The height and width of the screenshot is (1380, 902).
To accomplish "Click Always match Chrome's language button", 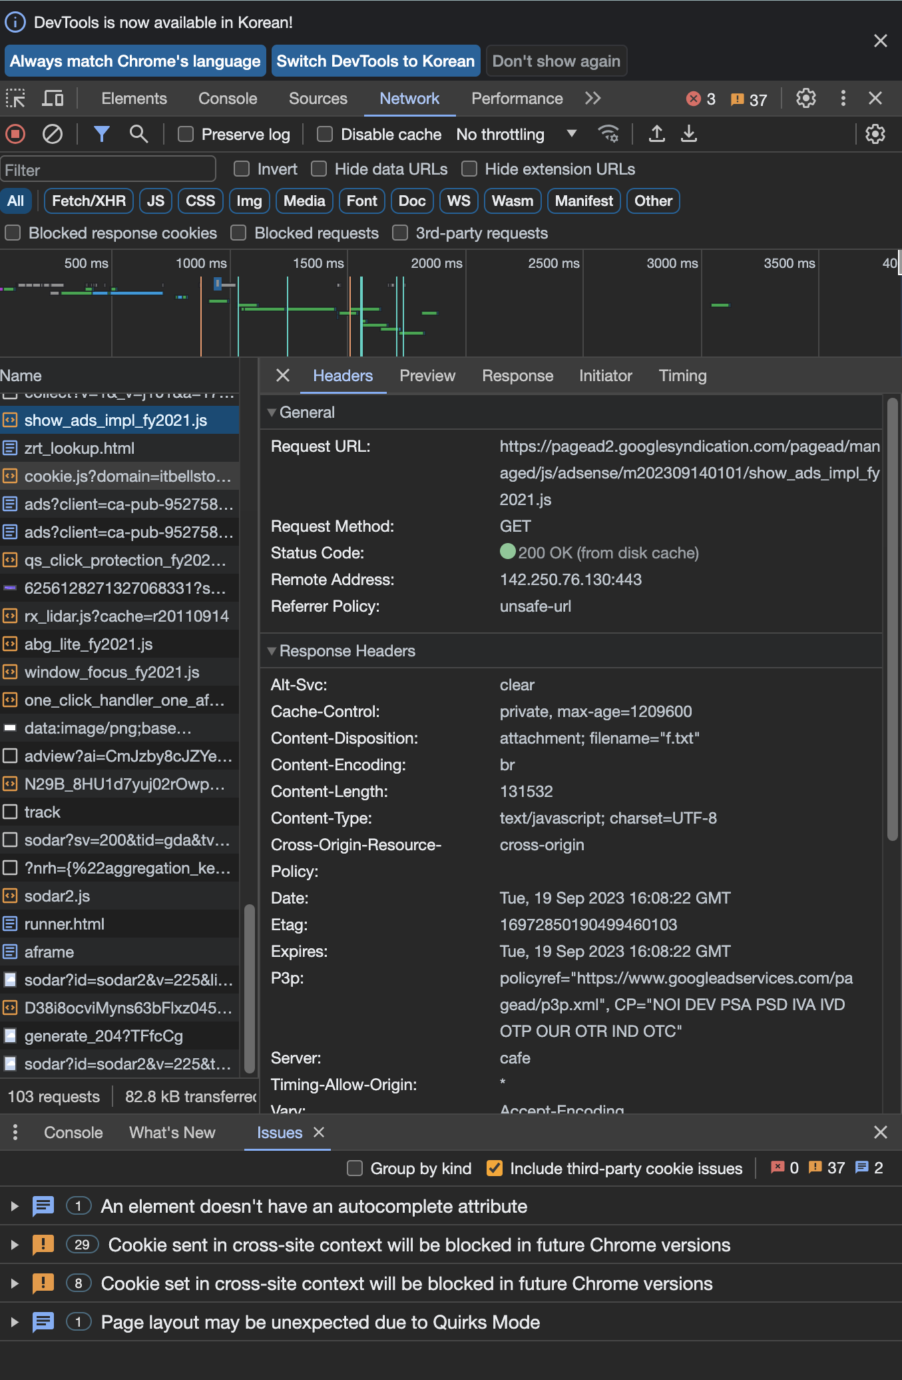I will [135, 61].
